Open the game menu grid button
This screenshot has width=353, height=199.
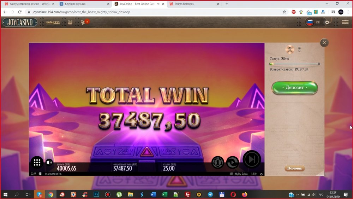tap(37, 162)
